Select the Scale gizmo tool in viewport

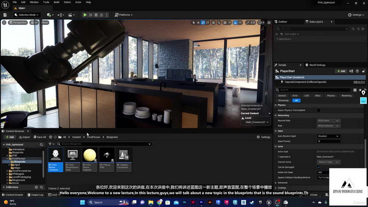click(208, 22)
